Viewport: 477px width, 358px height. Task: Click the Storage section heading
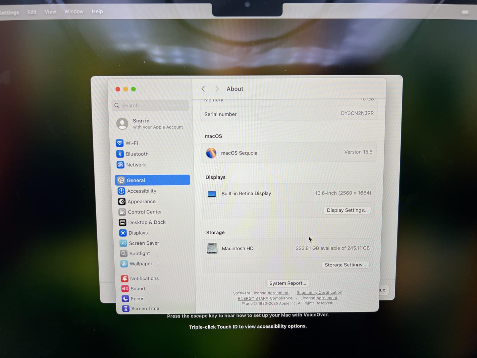[215, 232]
